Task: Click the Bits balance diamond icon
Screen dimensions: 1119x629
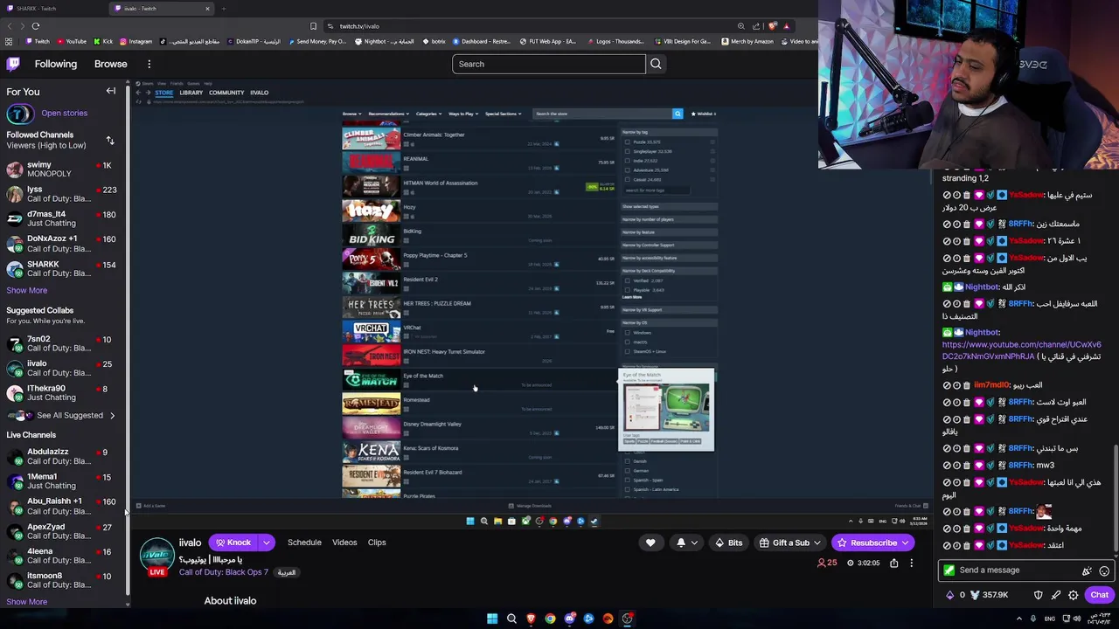Action: [950, 595]
